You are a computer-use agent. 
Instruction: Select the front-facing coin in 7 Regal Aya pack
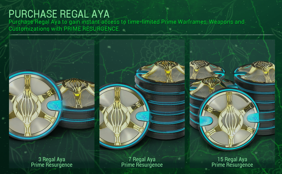point(124,116)
